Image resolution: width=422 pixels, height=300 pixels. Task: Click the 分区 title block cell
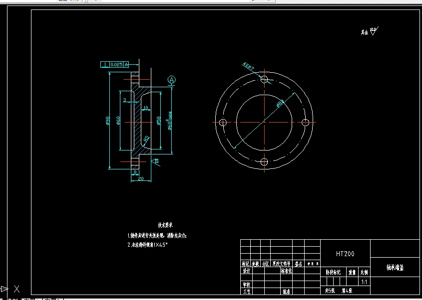tap(265, 264)
